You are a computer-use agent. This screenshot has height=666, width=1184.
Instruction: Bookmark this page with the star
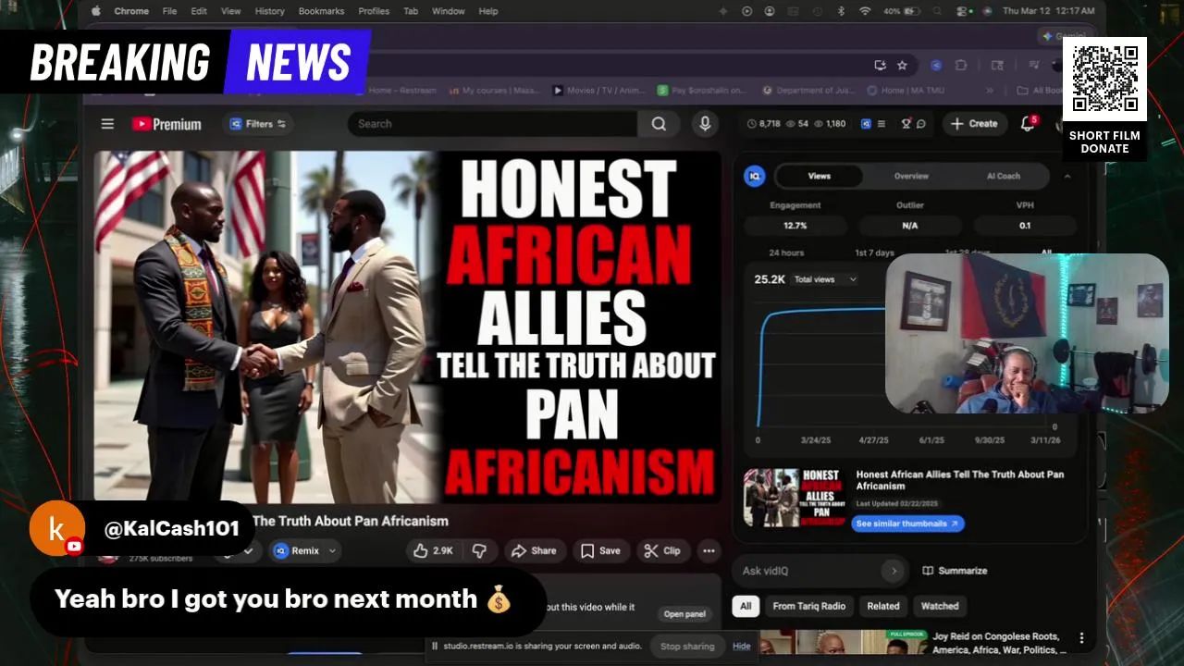click(902, 66)
